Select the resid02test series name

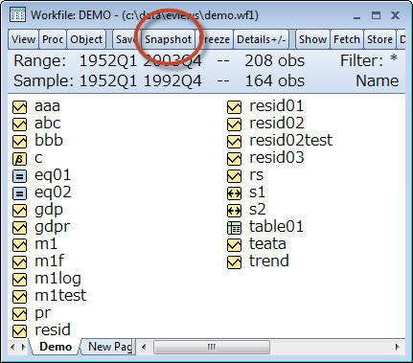tap(291, 141)
